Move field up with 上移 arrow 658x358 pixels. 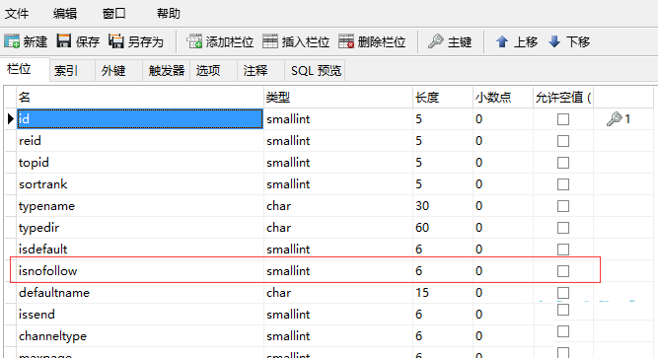(502, 41)
